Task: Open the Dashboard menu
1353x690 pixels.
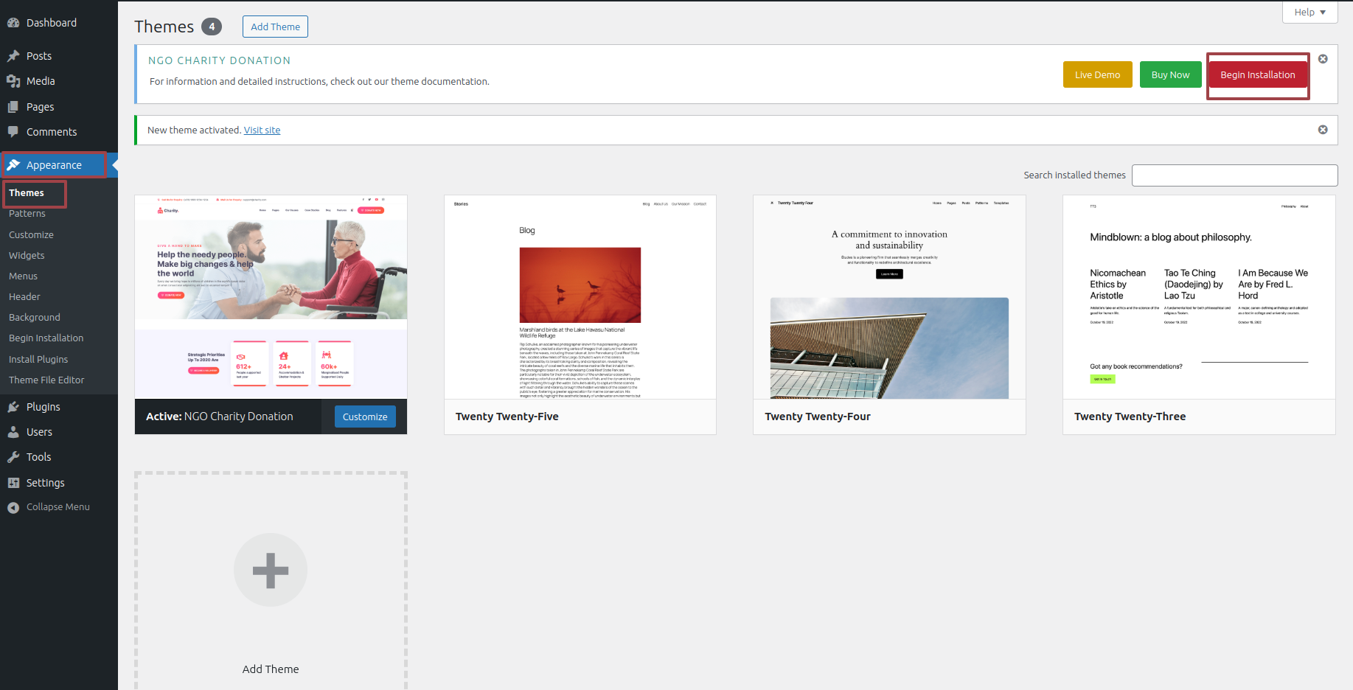Action: click(52, 23)
